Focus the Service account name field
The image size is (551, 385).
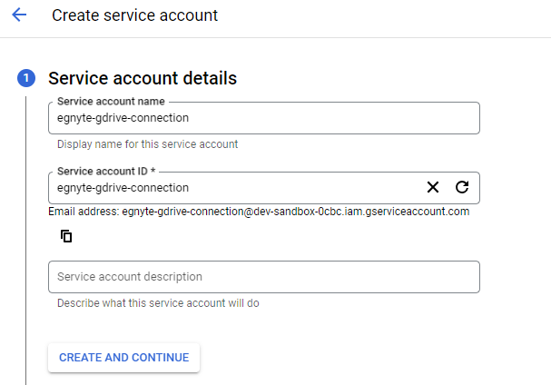(264, 118)
